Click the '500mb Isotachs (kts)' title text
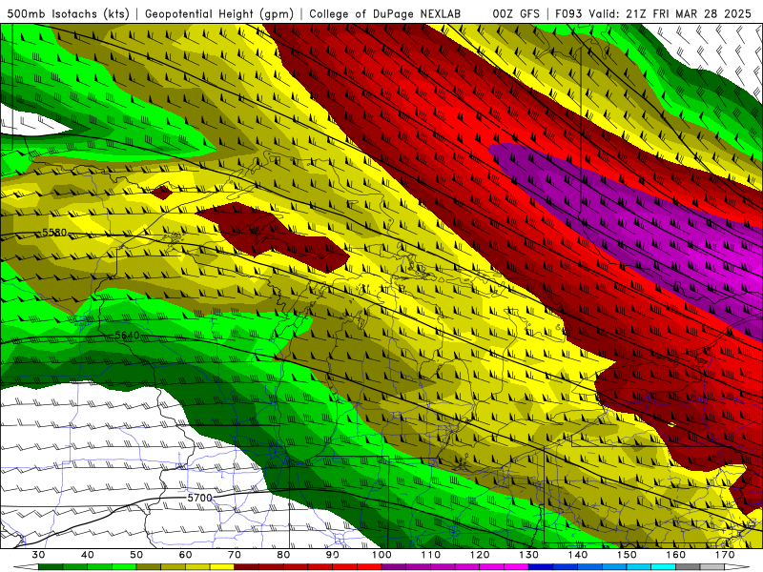763x572 pixels. click(x=68, y=13)
